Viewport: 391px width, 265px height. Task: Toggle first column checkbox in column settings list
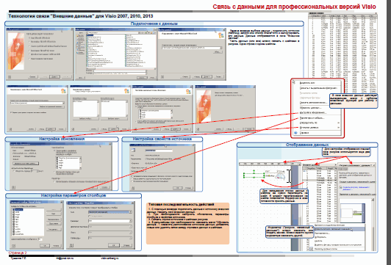(14, 210)
